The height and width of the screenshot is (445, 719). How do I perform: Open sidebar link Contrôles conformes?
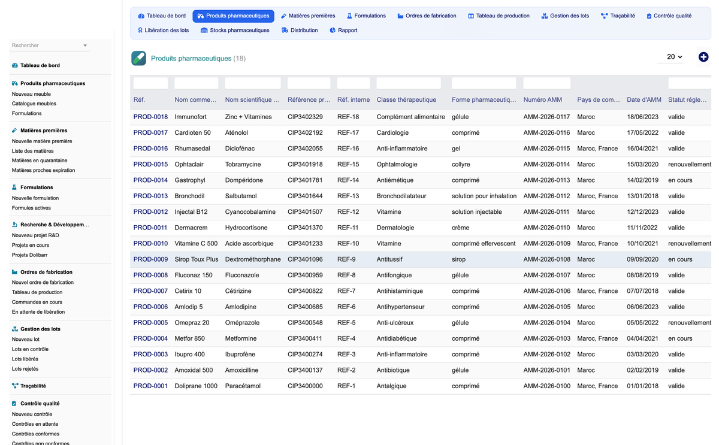35,434
